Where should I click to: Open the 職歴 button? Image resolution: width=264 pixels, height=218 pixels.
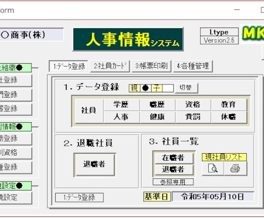pyautogui.click(x=157, y=104)
